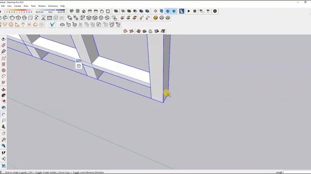
Task: Select the Walk footprints tool
Action: point(3,153)
